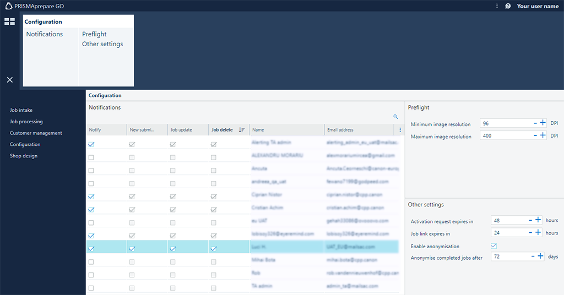This screenshot has height=295, width=564.
Task: Click the PRISMAprepare GO logo icon
Action: (8, 6)
